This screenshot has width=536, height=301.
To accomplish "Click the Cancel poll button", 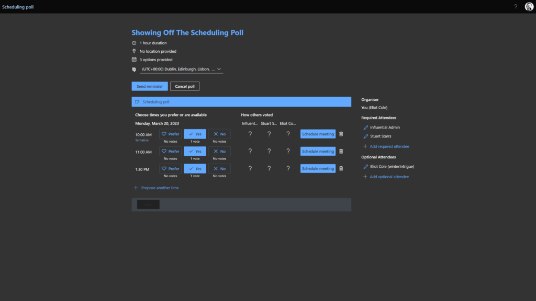I will click(x=185, y=86).
